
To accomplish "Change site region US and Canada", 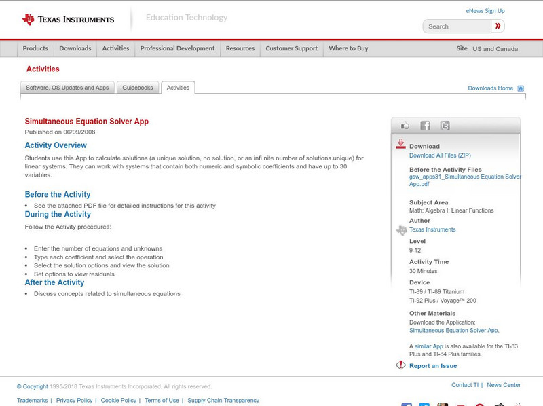I will pyautogui.click(x=495, y=49).
